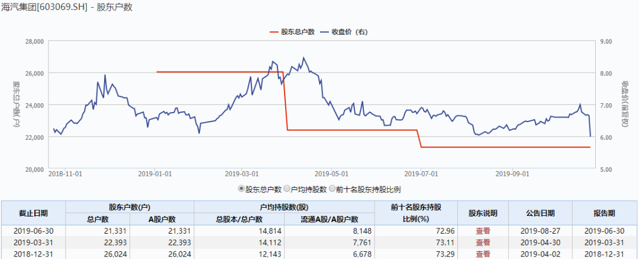Screen dimensions: 639x259
Task: Click the A股户数 column header
Action: [x=162, y=219]
